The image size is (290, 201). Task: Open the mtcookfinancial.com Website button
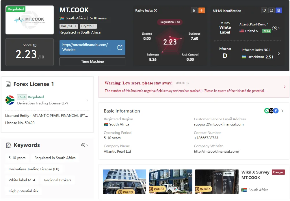click(x=92, y=47)
